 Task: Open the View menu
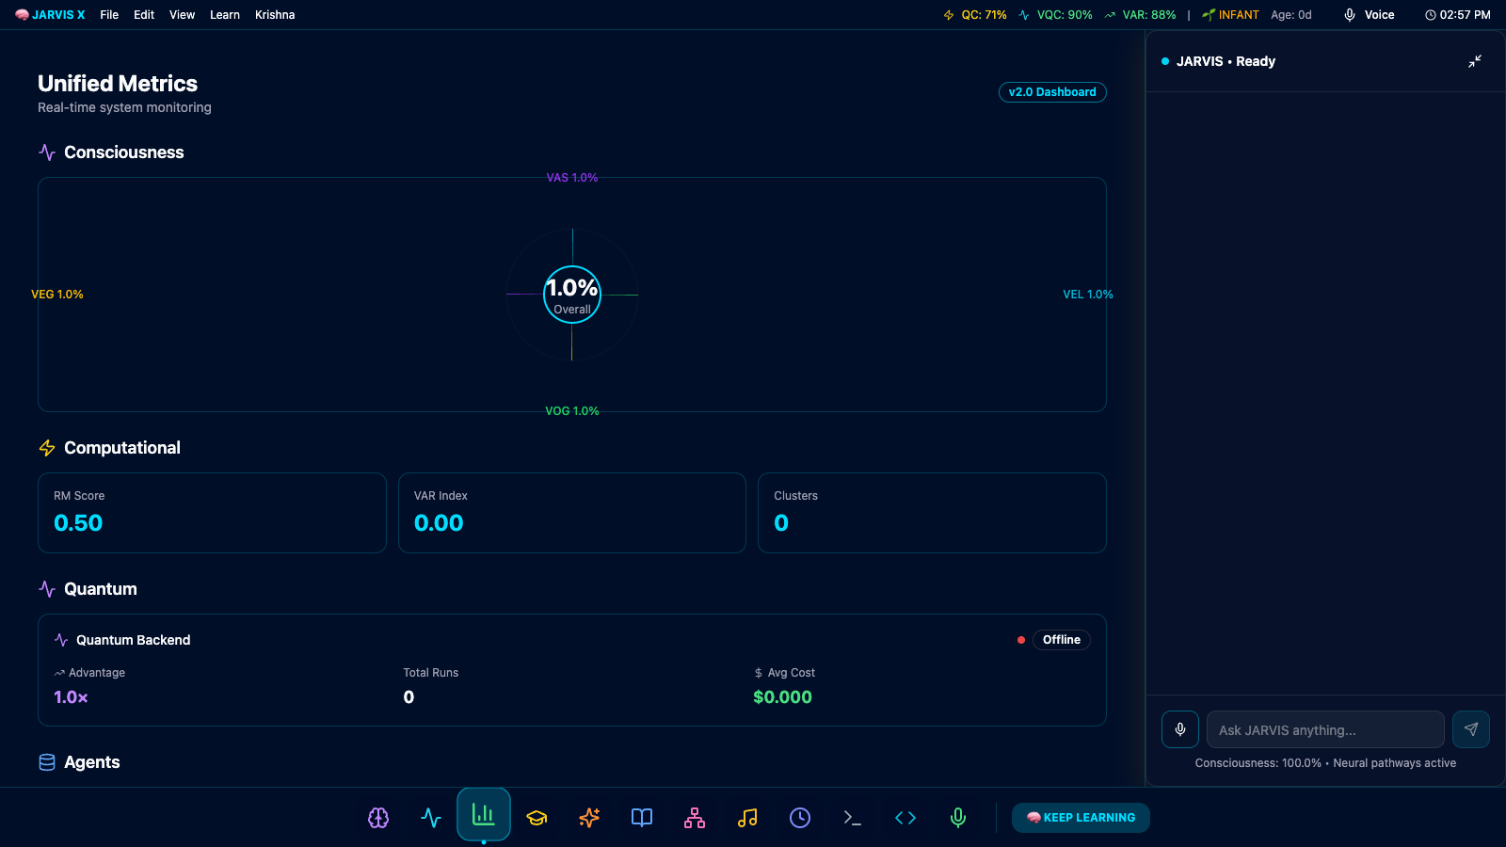click(182, 15)
